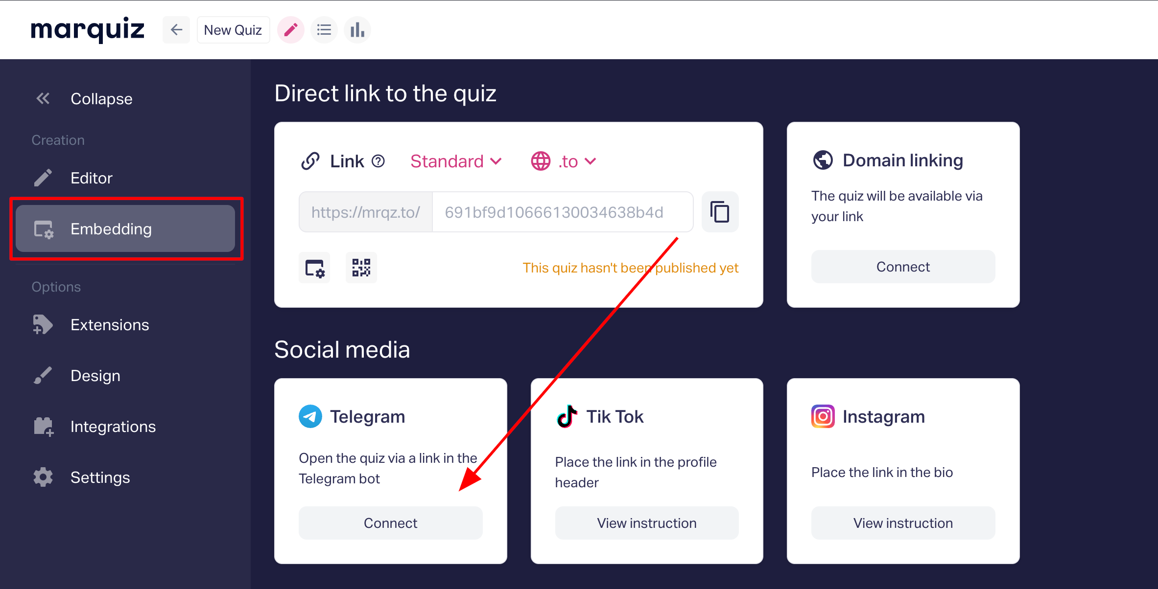1158x589 pixels.
Task: Click Connect under Domain linking
Action: pyautogui.click(x=903, y=267)
